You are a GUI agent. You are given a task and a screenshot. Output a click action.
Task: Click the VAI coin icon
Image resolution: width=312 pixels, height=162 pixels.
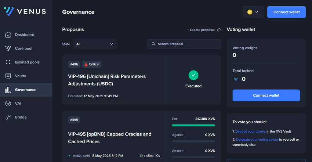8,104
